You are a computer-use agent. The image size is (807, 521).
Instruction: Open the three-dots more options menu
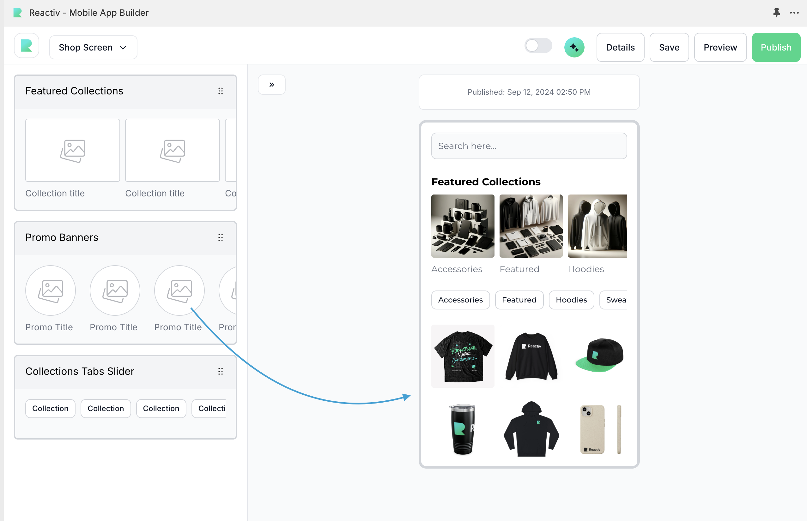click(x=794, y=13)
